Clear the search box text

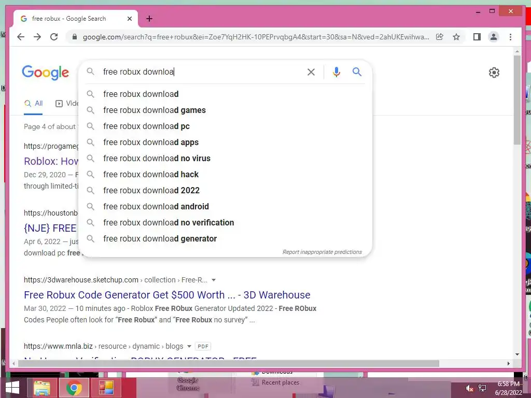click(x=311, y=72)
